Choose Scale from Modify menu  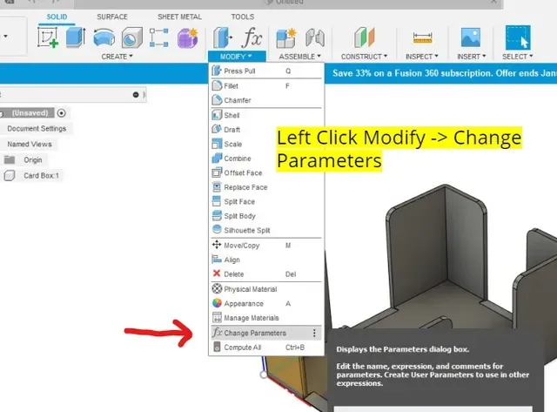[266, 144]
